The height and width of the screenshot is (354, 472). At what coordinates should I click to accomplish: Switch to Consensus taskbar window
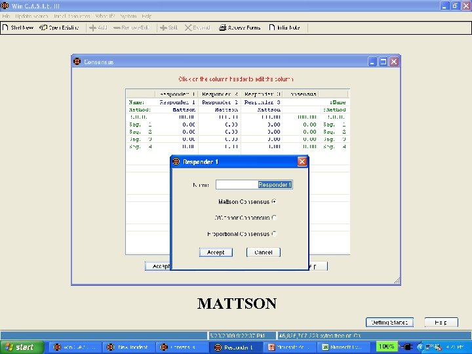182,347
